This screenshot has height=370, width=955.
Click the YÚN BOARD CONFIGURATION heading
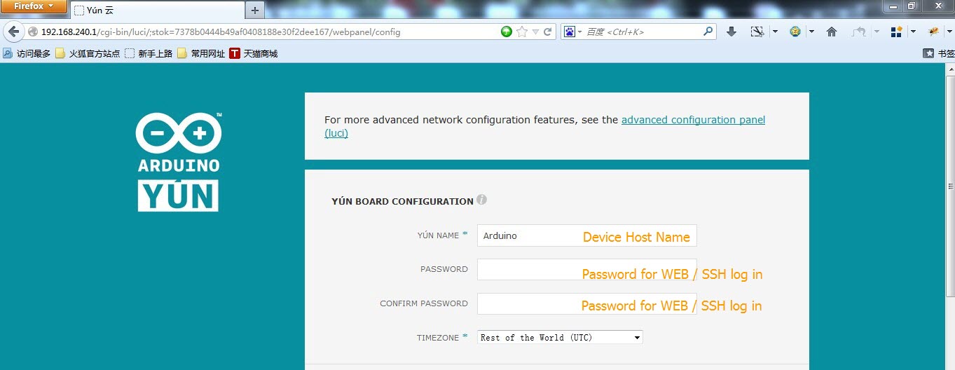click(x=402, y=201)
